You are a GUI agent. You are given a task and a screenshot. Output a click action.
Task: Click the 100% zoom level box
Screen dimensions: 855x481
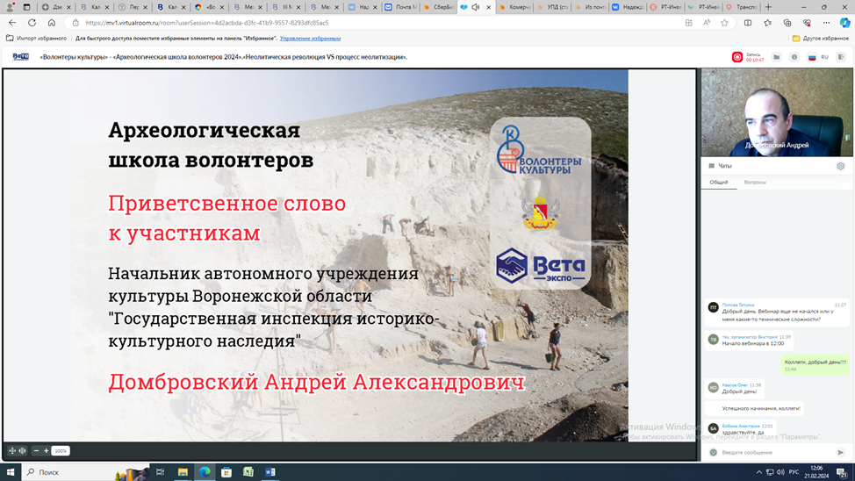pyautogui.click(x=61, y=451)
